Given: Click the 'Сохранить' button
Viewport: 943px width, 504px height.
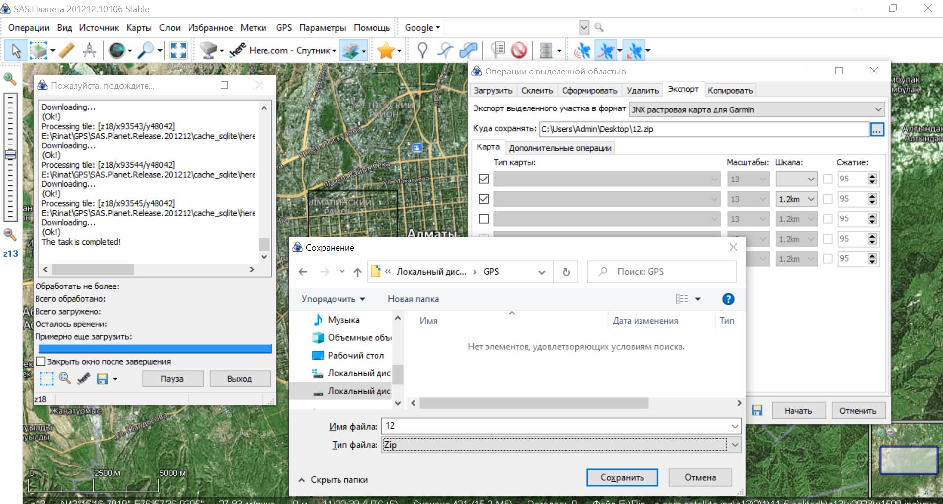Looking at the screenshot, I should 622,477.
